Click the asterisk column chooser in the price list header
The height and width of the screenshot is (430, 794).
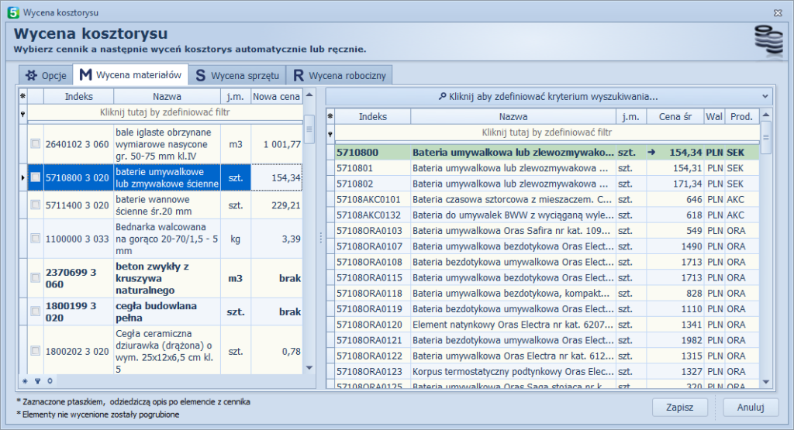[x=331, y=117]
